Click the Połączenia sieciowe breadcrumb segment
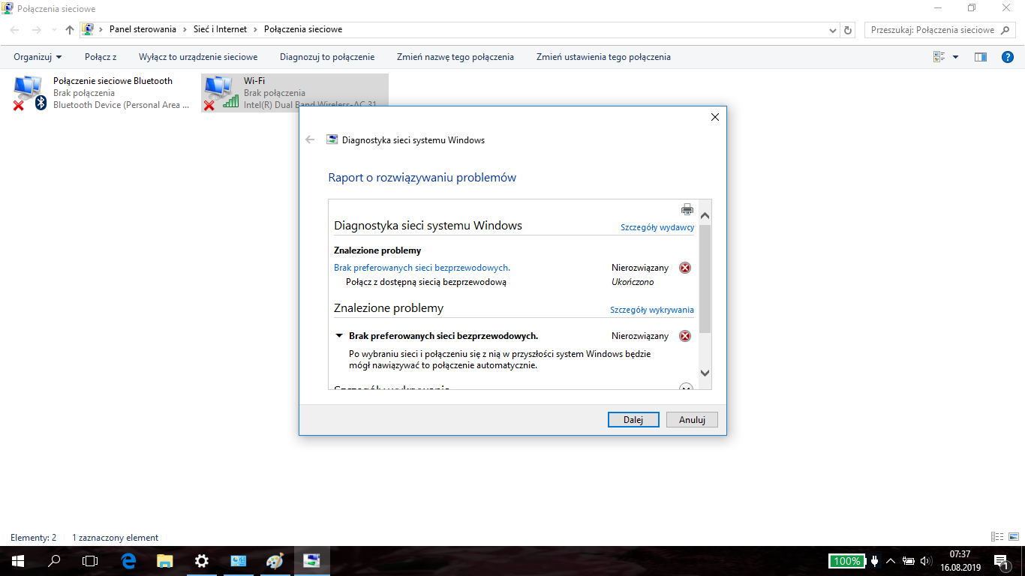 (303, 29)
